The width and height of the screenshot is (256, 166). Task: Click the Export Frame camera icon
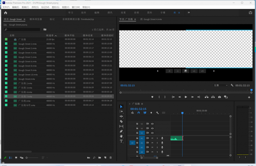pos(219,97)
